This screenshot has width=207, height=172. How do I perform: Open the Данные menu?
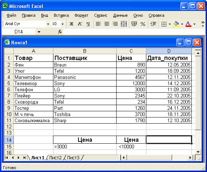(x=121, y=15)
